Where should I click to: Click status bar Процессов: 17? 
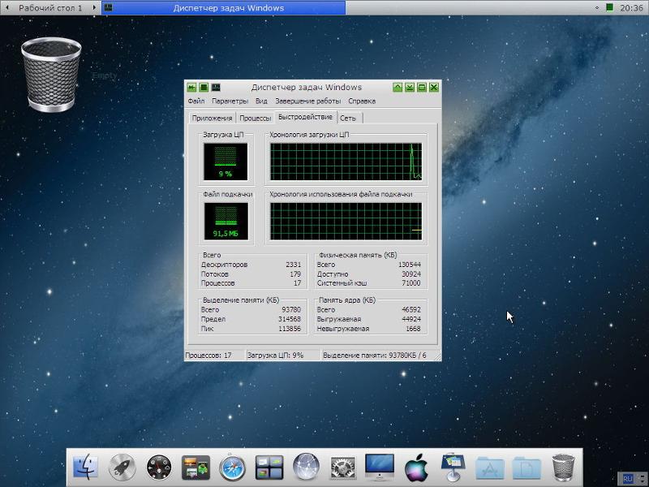tap(208, 356)
